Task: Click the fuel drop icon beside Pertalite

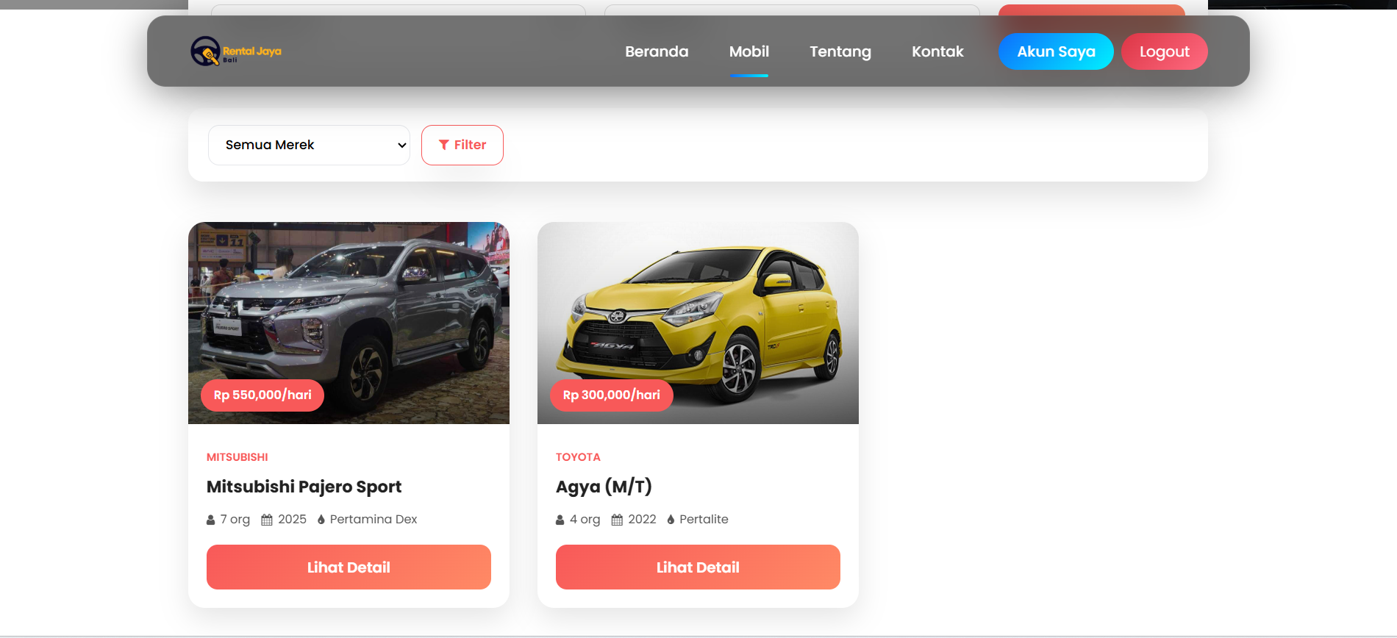Action: (x=671, y=520)
